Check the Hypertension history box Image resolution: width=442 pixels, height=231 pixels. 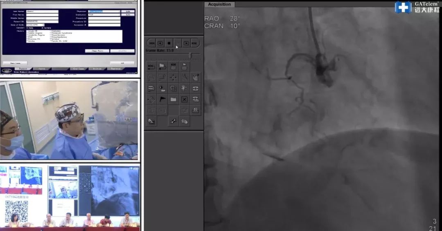click(x=51, y=35)
